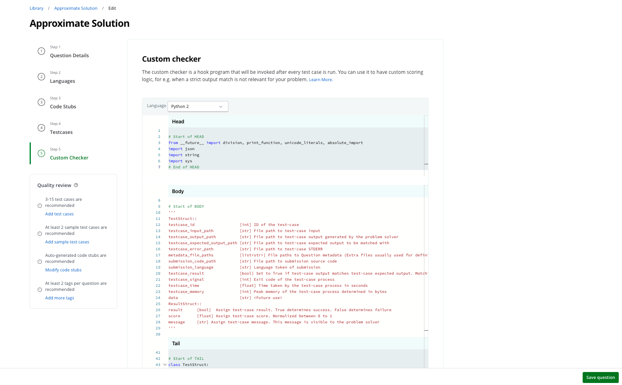Click status icon beside test cases recommendation
The width and height of the screenshot is (622, 385).
click(x=40, y=206)
